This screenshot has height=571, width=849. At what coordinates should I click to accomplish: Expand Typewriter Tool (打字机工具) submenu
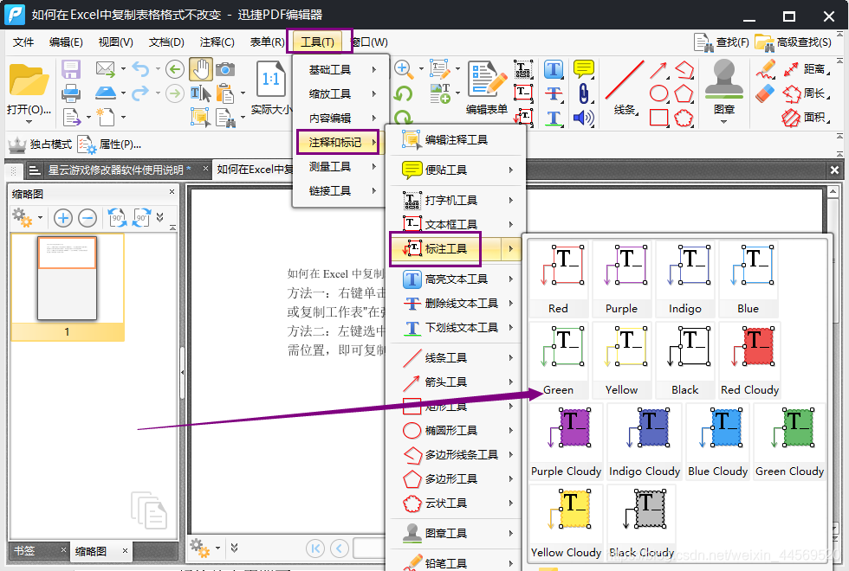(456, 200)
